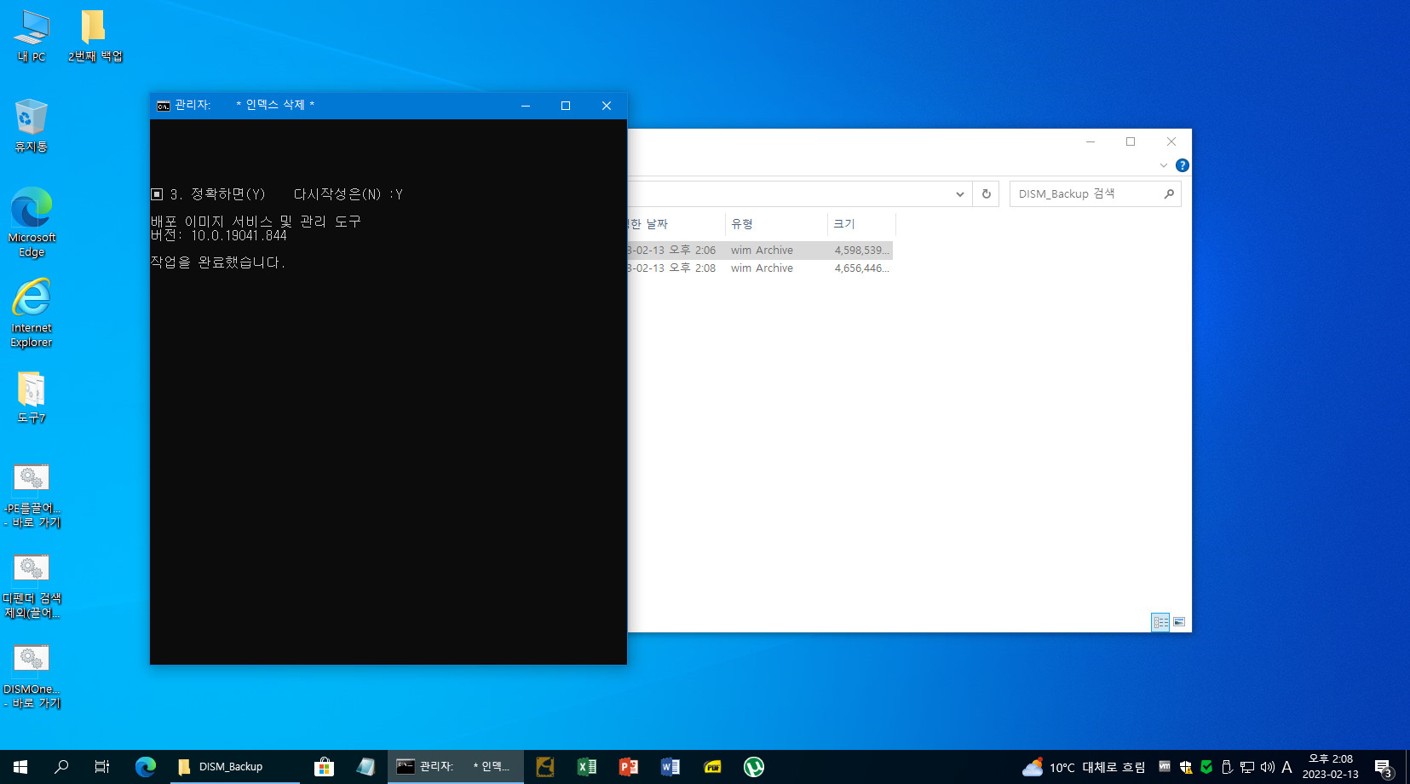Launch PowerPoint from the taskbar

point(628,767)
